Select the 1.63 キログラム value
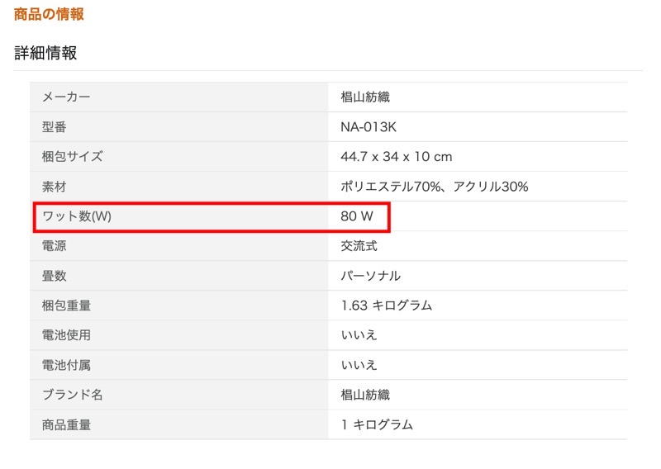The image size is (661, 469). (x=386, y=306)
